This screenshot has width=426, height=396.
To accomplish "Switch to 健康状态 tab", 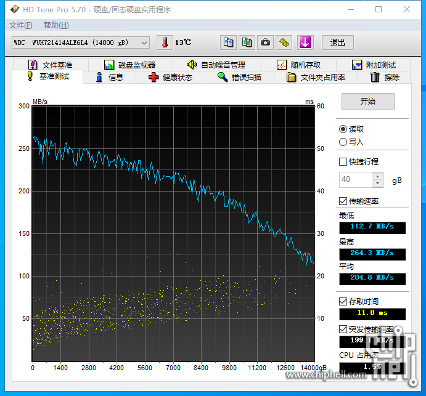I will 170,78.
